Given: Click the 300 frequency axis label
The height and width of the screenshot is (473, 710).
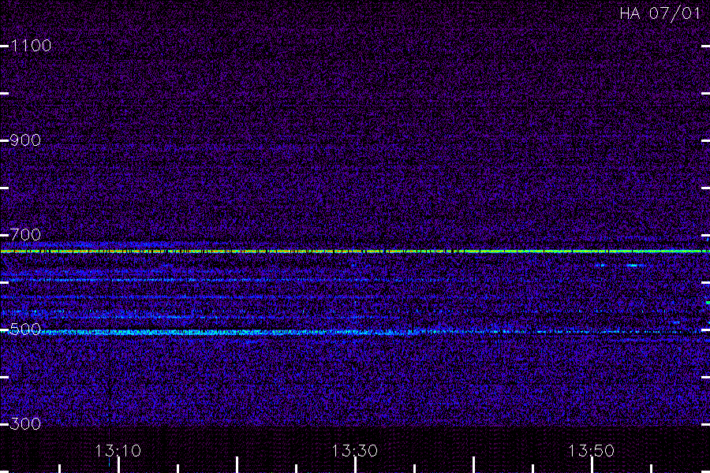Looking at the screenshot, I should 25,423.
